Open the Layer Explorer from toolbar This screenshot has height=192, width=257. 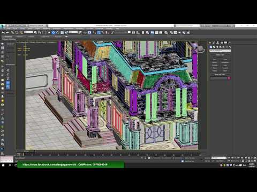click(147, 33)
